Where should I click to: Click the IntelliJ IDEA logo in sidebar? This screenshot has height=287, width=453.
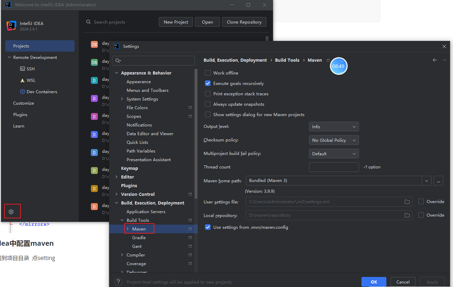pos(11,26)
